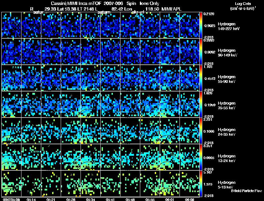Click the '3.351' colorbar value
The height and width of the screenshot is (201, 264).
[x=208, y=146]
